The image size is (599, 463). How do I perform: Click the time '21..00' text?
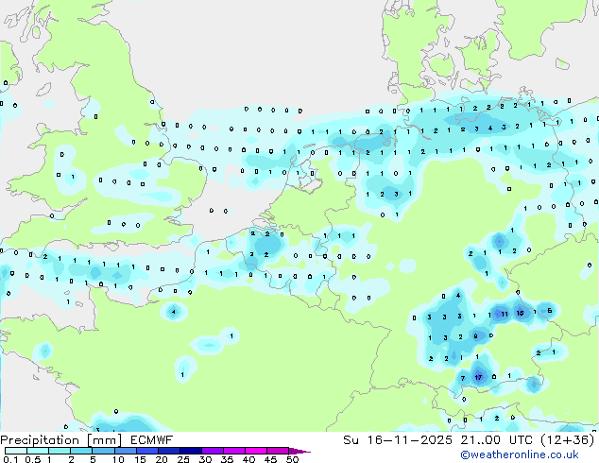480,440
